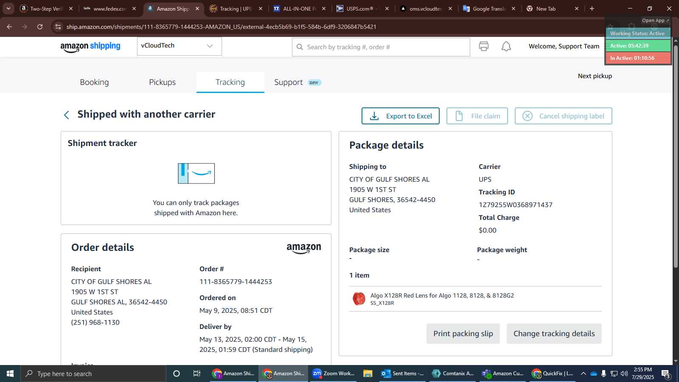
Task: Click the Windows Start button
Action: coord(10,374)
